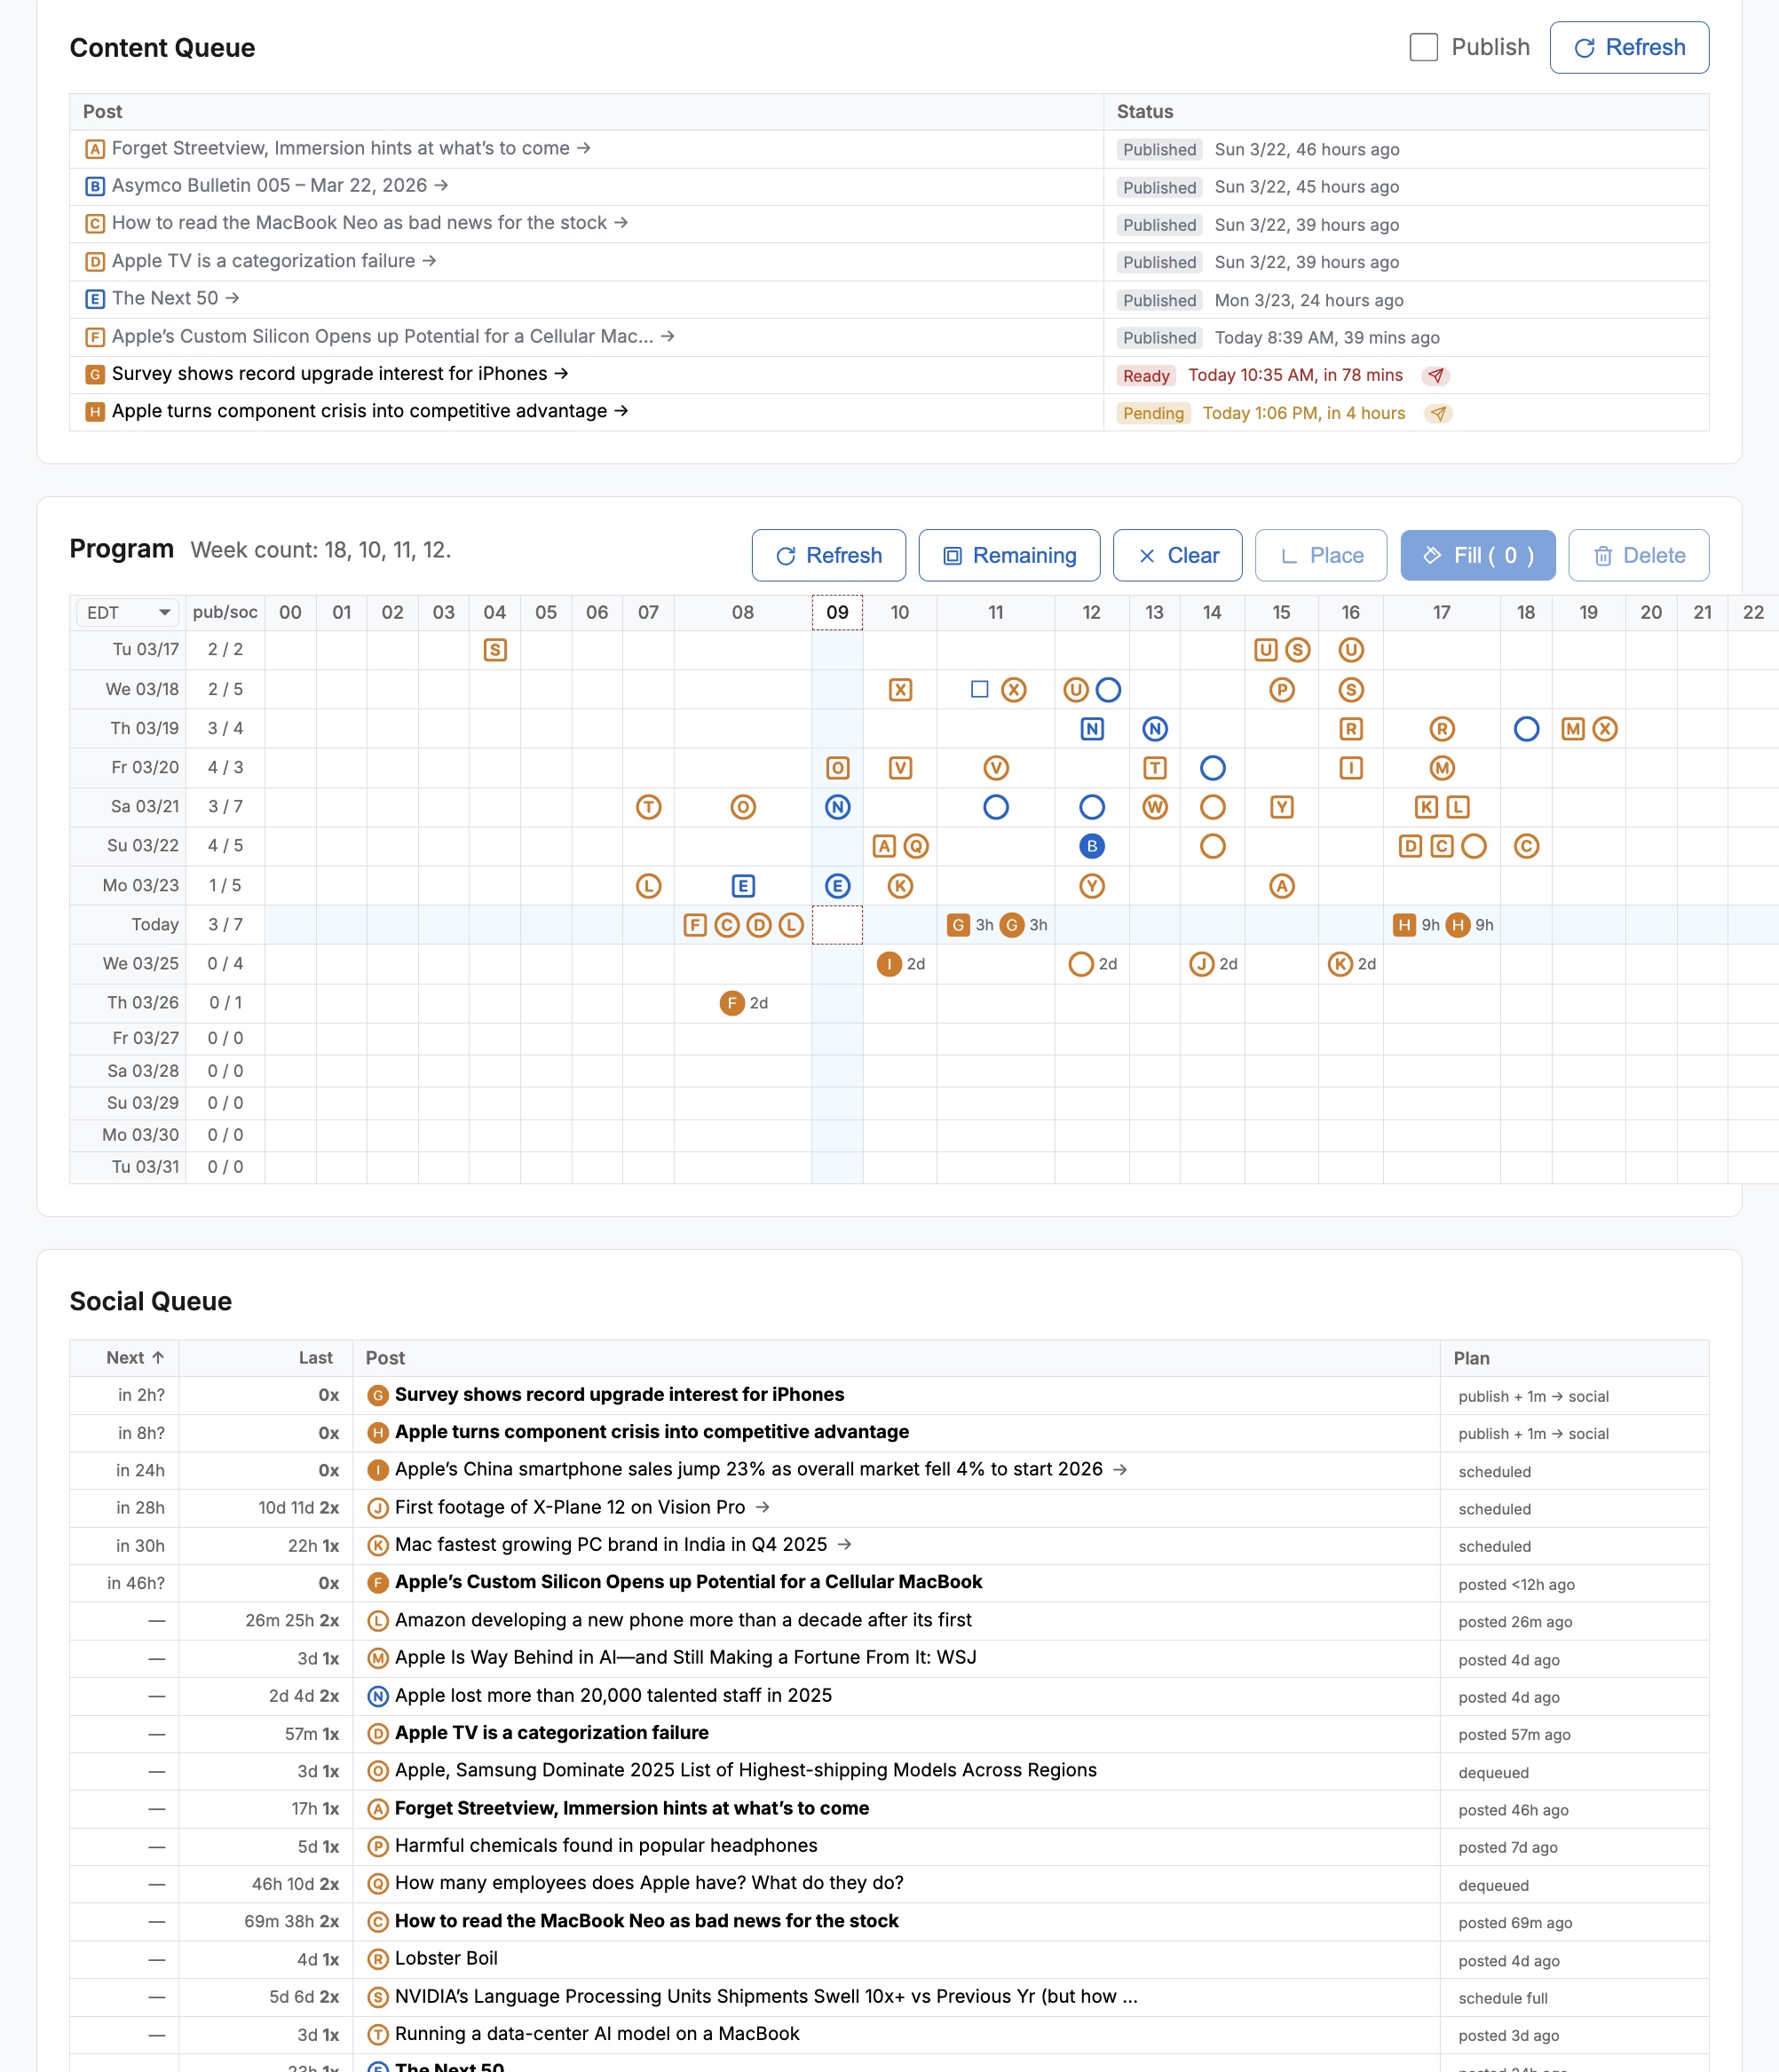Click I icon beside Apple's China smartphone sales
1779x2072 pixels.
click(378, 1470)
